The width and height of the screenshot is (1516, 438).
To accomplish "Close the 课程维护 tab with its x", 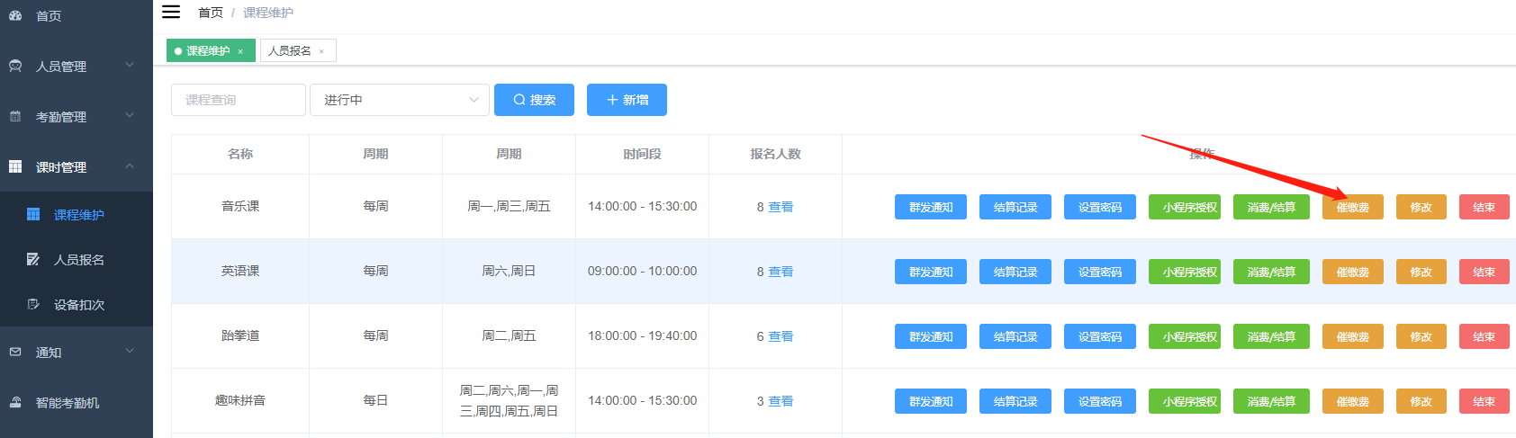I will (240, 51).
